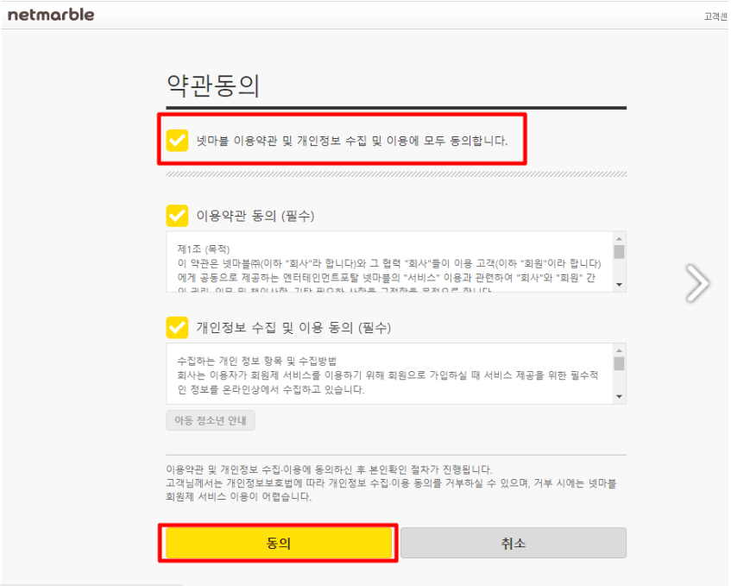Click the 수집하는 개인 정보 항목 및 수집방법 text

click(257, 361)
